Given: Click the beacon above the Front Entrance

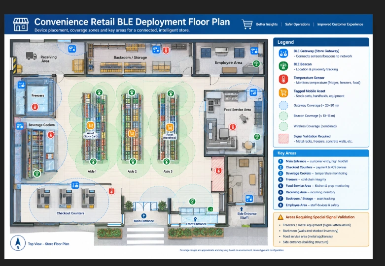Looking at the screenshot, I should pos(192,201).
